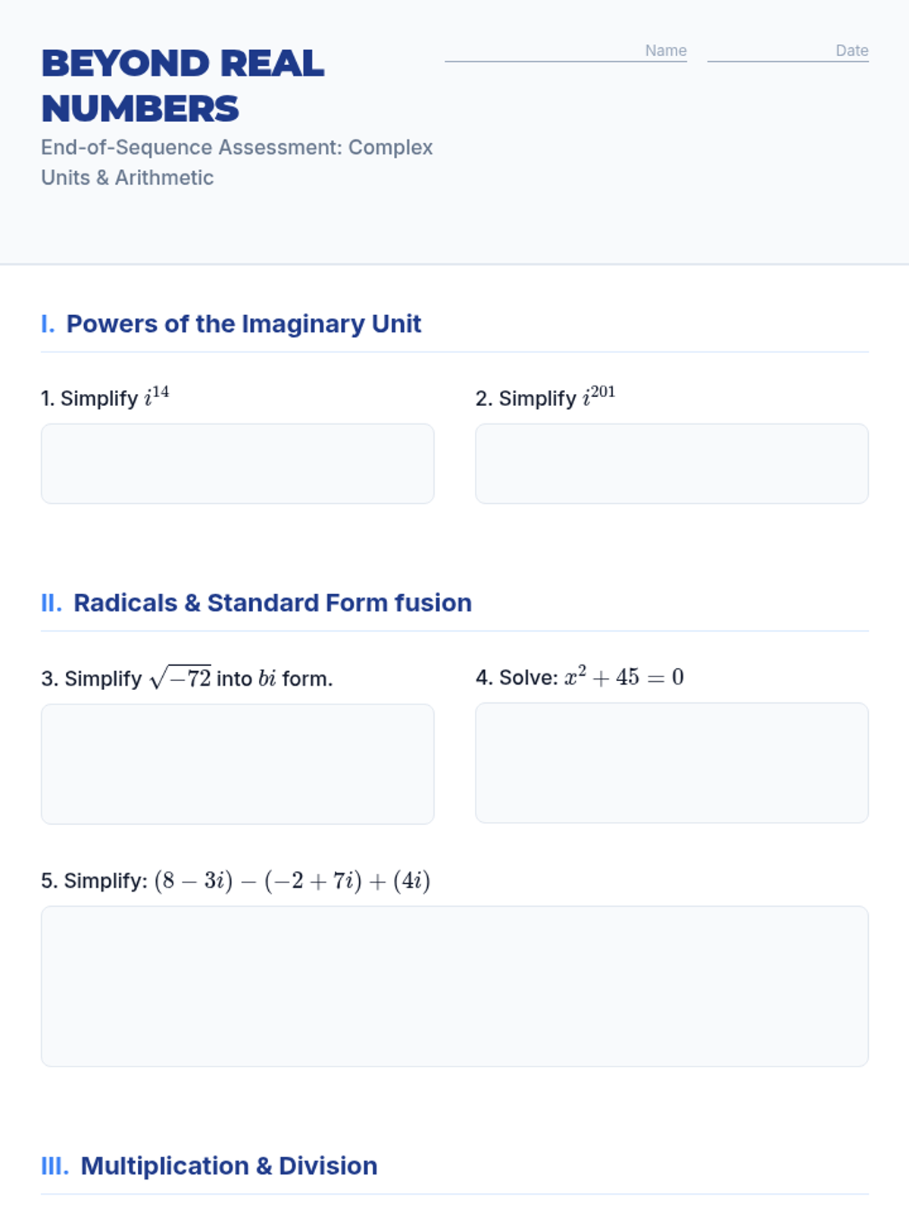The height and width of the screenshot is (1212, 909).
Task: Click the Roman numeral III section marker
Action: point(55,1166)
